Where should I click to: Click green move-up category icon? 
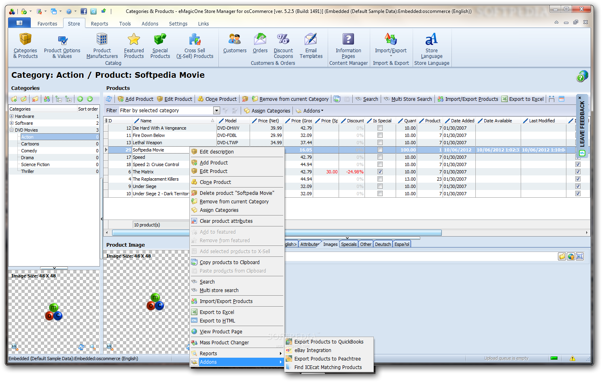tap(80, 99)
